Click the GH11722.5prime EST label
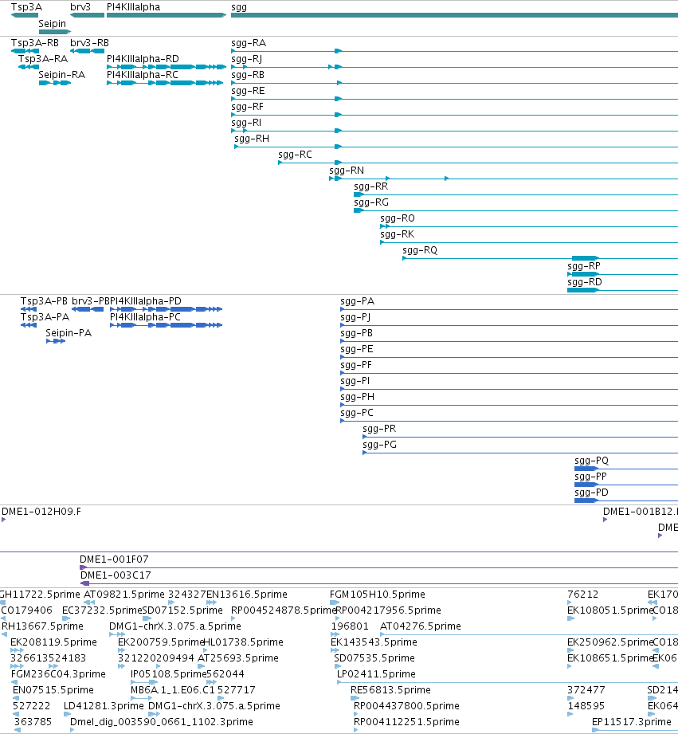The image size is (678, 734). tap(40, 594)
